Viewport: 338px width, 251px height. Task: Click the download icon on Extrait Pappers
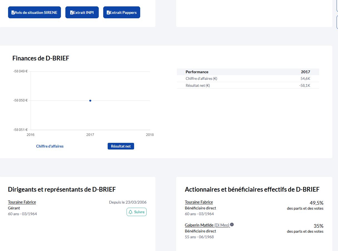(108, 12)
